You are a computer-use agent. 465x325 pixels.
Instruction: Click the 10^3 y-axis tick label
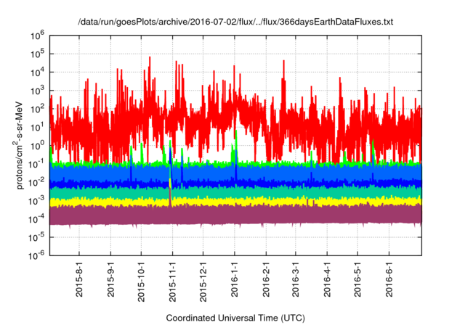(37, 91)
